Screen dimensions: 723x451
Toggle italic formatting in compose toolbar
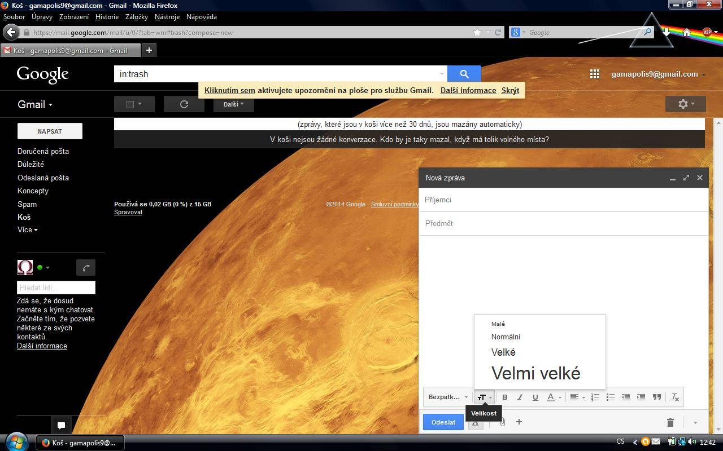(520, 397)
